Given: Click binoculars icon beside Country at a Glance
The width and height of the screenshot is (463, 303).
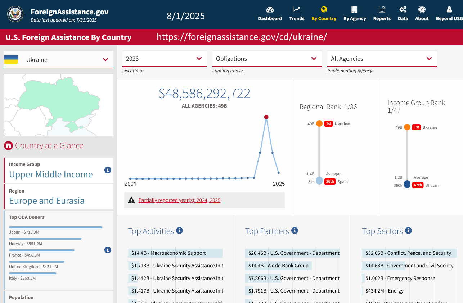Looking at the screenshot, I should tap(8, 146).
